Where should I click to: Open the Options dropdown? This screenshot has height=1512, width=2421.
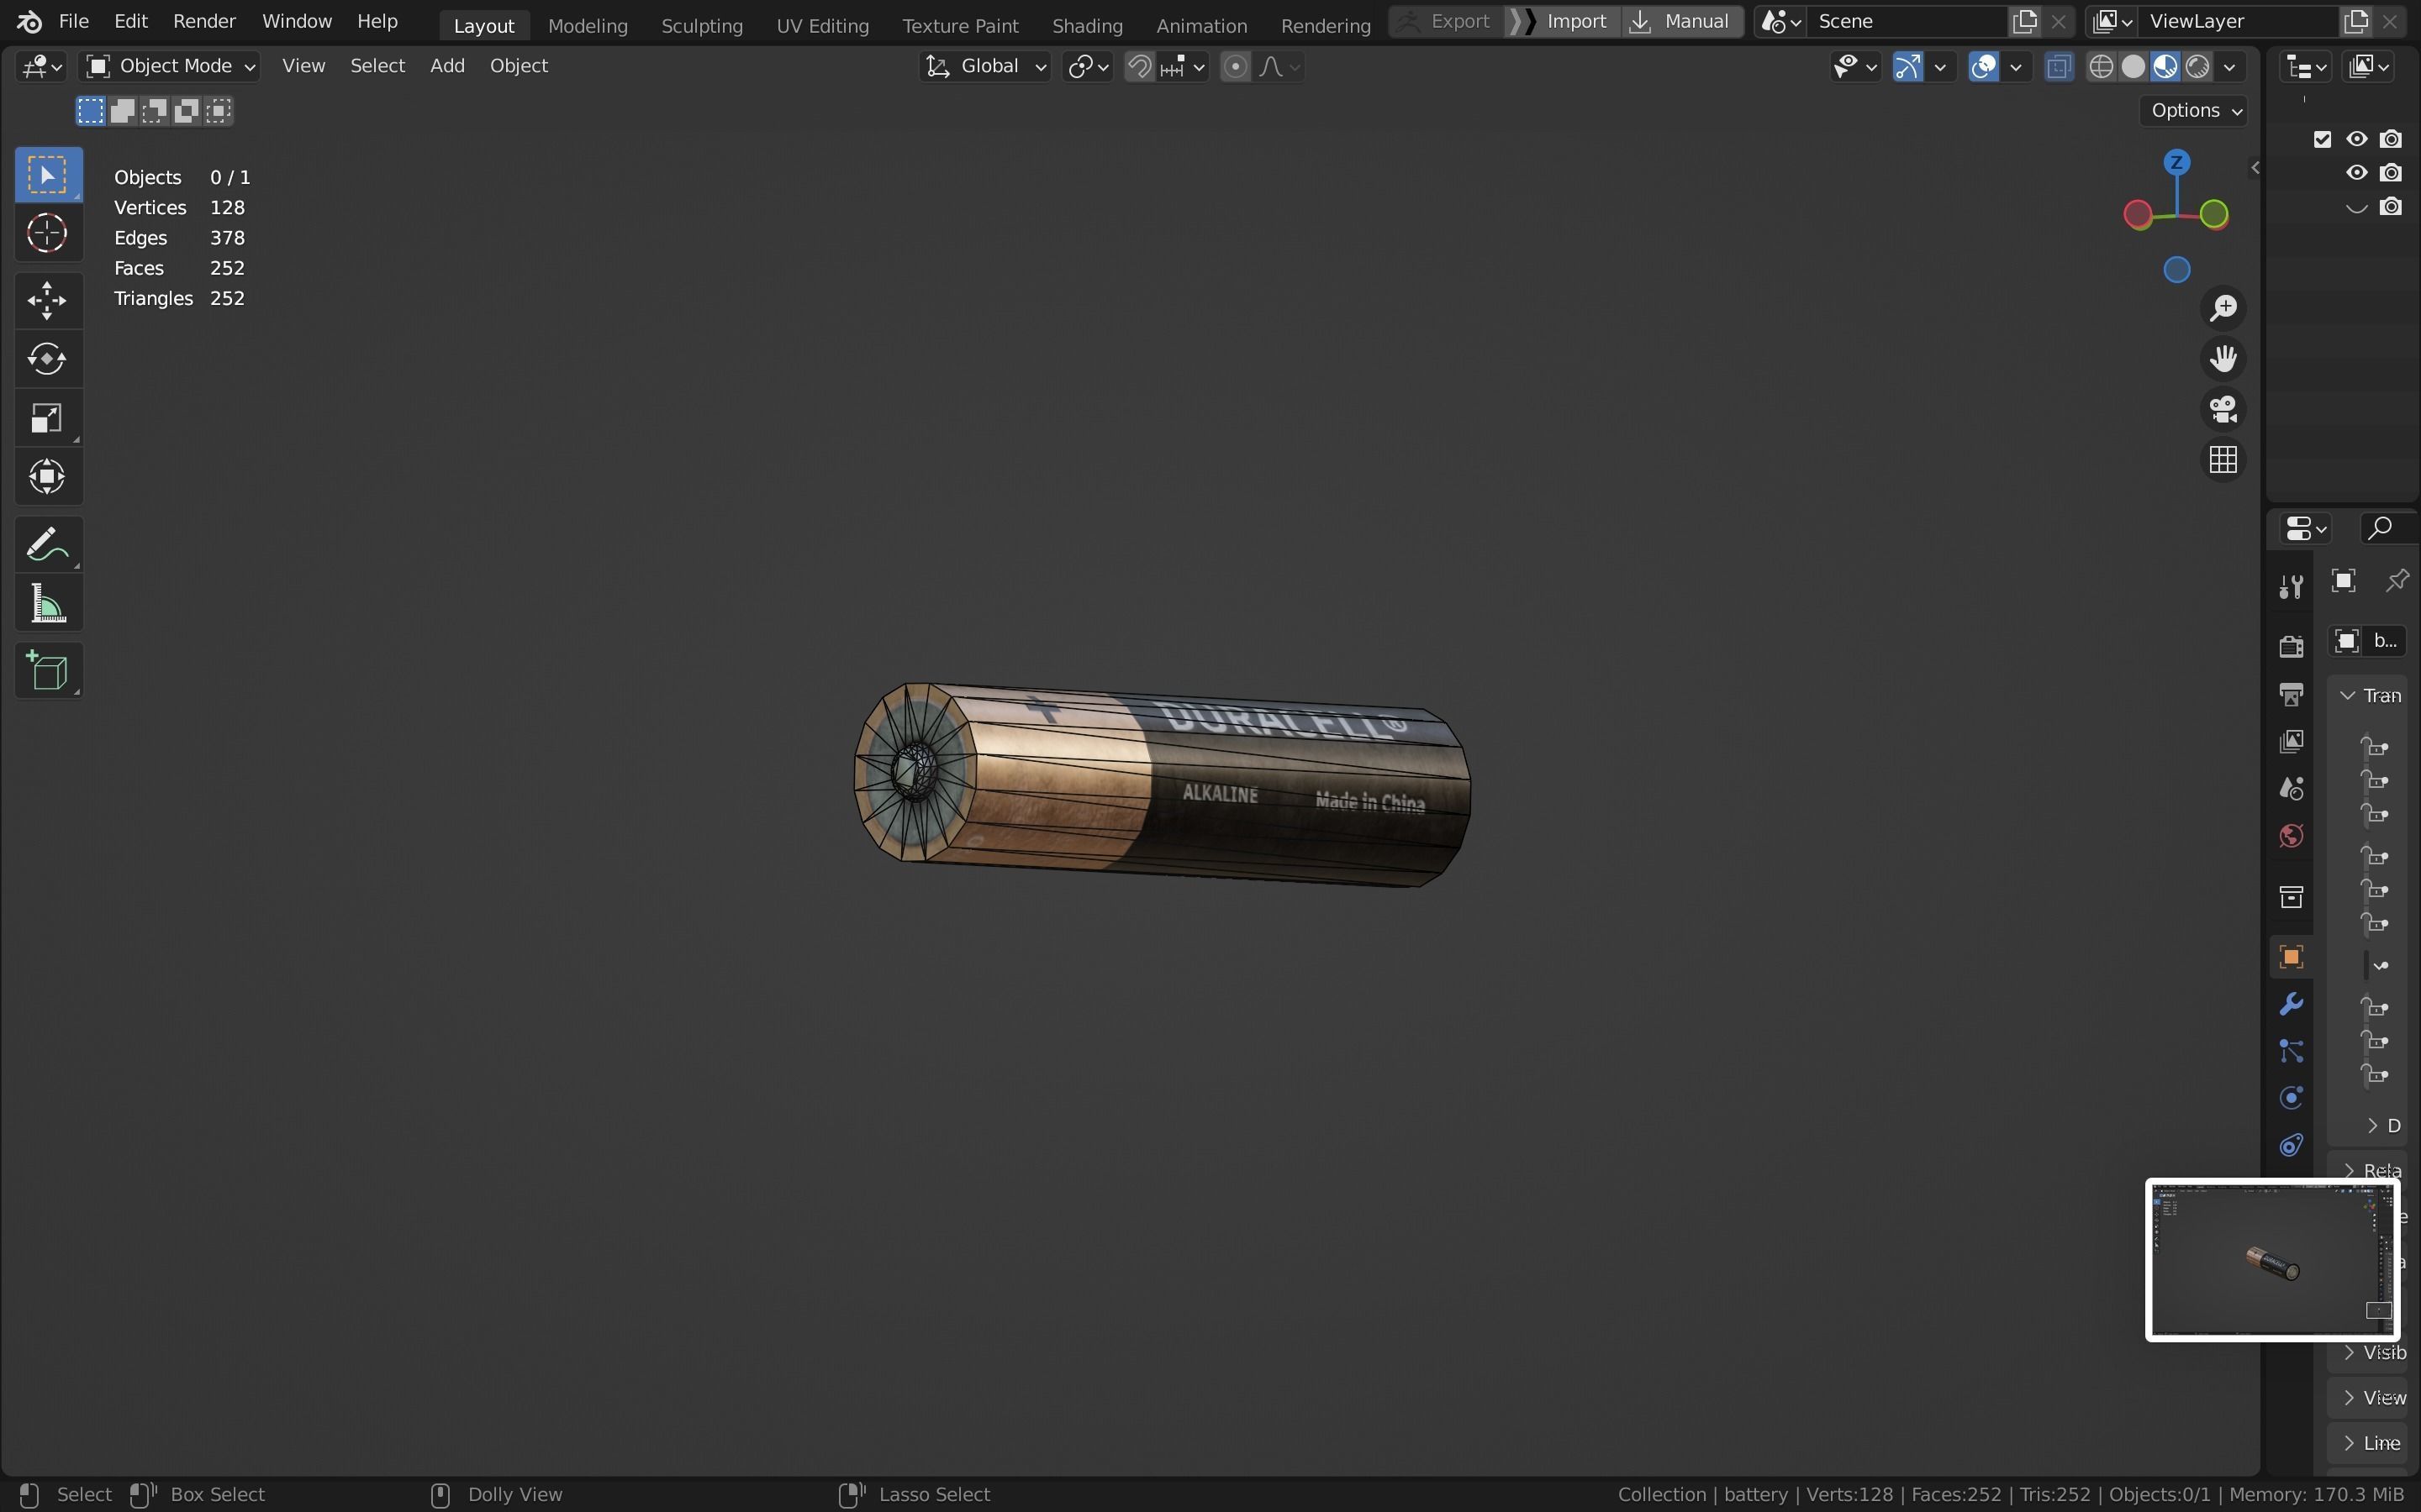point(2195,110)
